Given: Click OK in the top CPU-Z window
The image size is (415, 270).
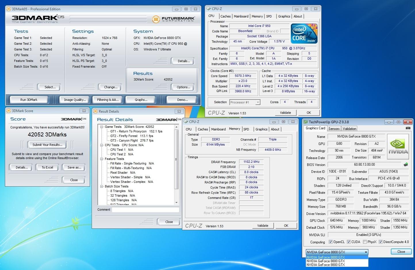Looking at the screenshot, I should click(x=309, y=113).
